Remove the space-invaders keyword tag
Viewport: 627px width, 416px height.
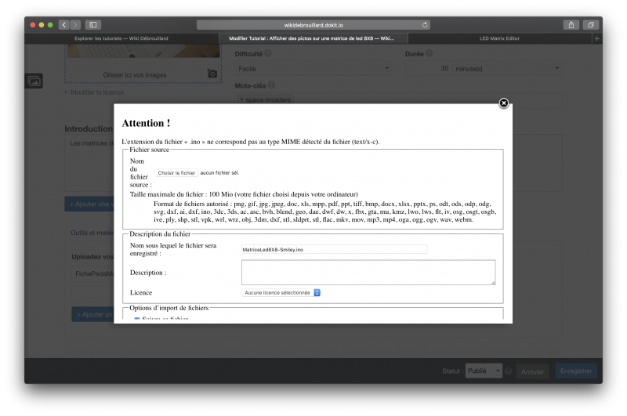(x=241, y=99)
